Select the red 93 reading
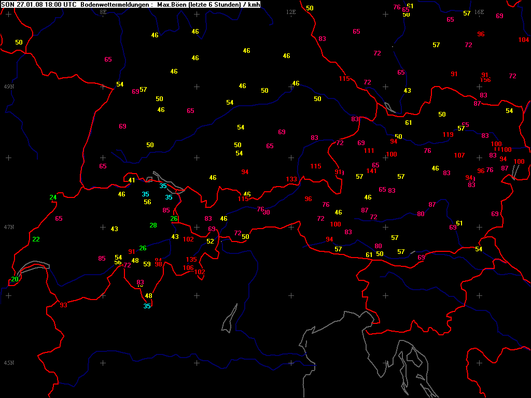 coord(63,305)
